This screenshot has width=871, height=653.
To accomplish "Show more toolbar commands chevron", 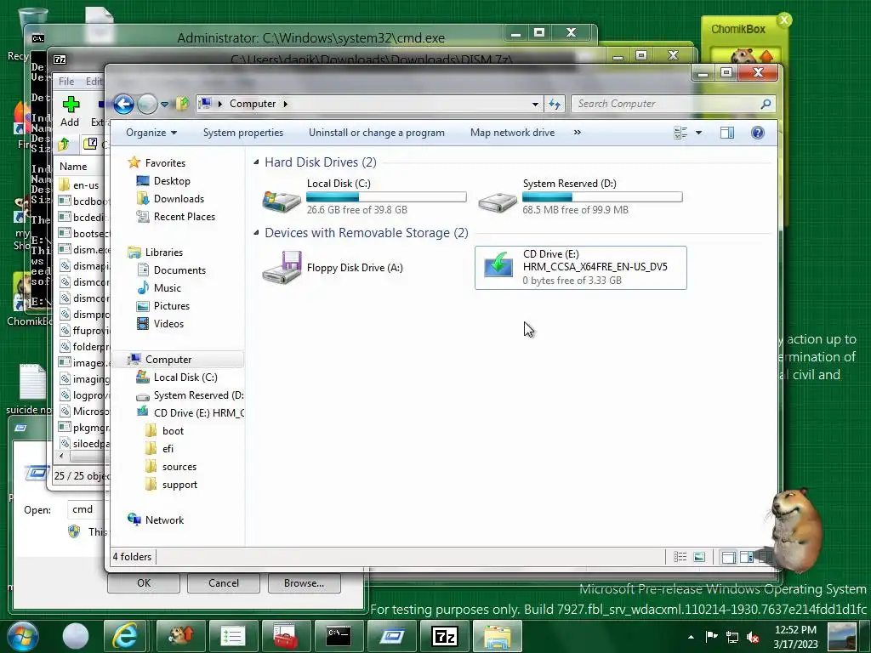I will click(578, 133).
